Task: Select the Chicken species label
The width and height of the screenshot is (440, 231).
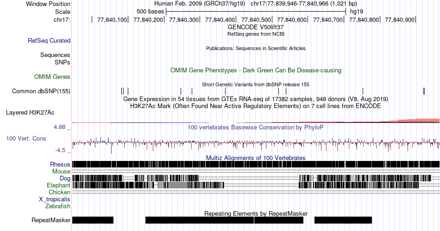Action: tap(59, 192)
